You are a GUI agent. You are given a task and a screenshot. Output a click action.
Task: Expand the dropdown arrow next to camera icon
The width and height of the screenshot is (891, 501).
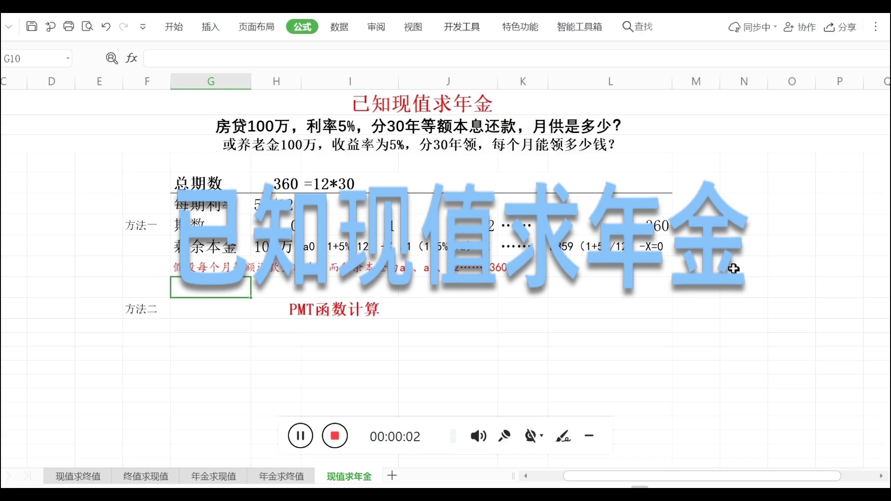(x=542, y=436)
